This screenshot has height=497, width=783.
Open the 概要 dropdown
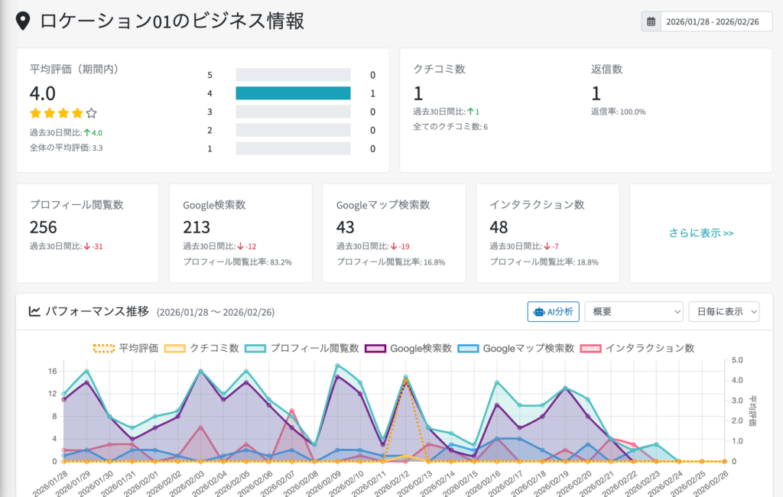[633, 311]
